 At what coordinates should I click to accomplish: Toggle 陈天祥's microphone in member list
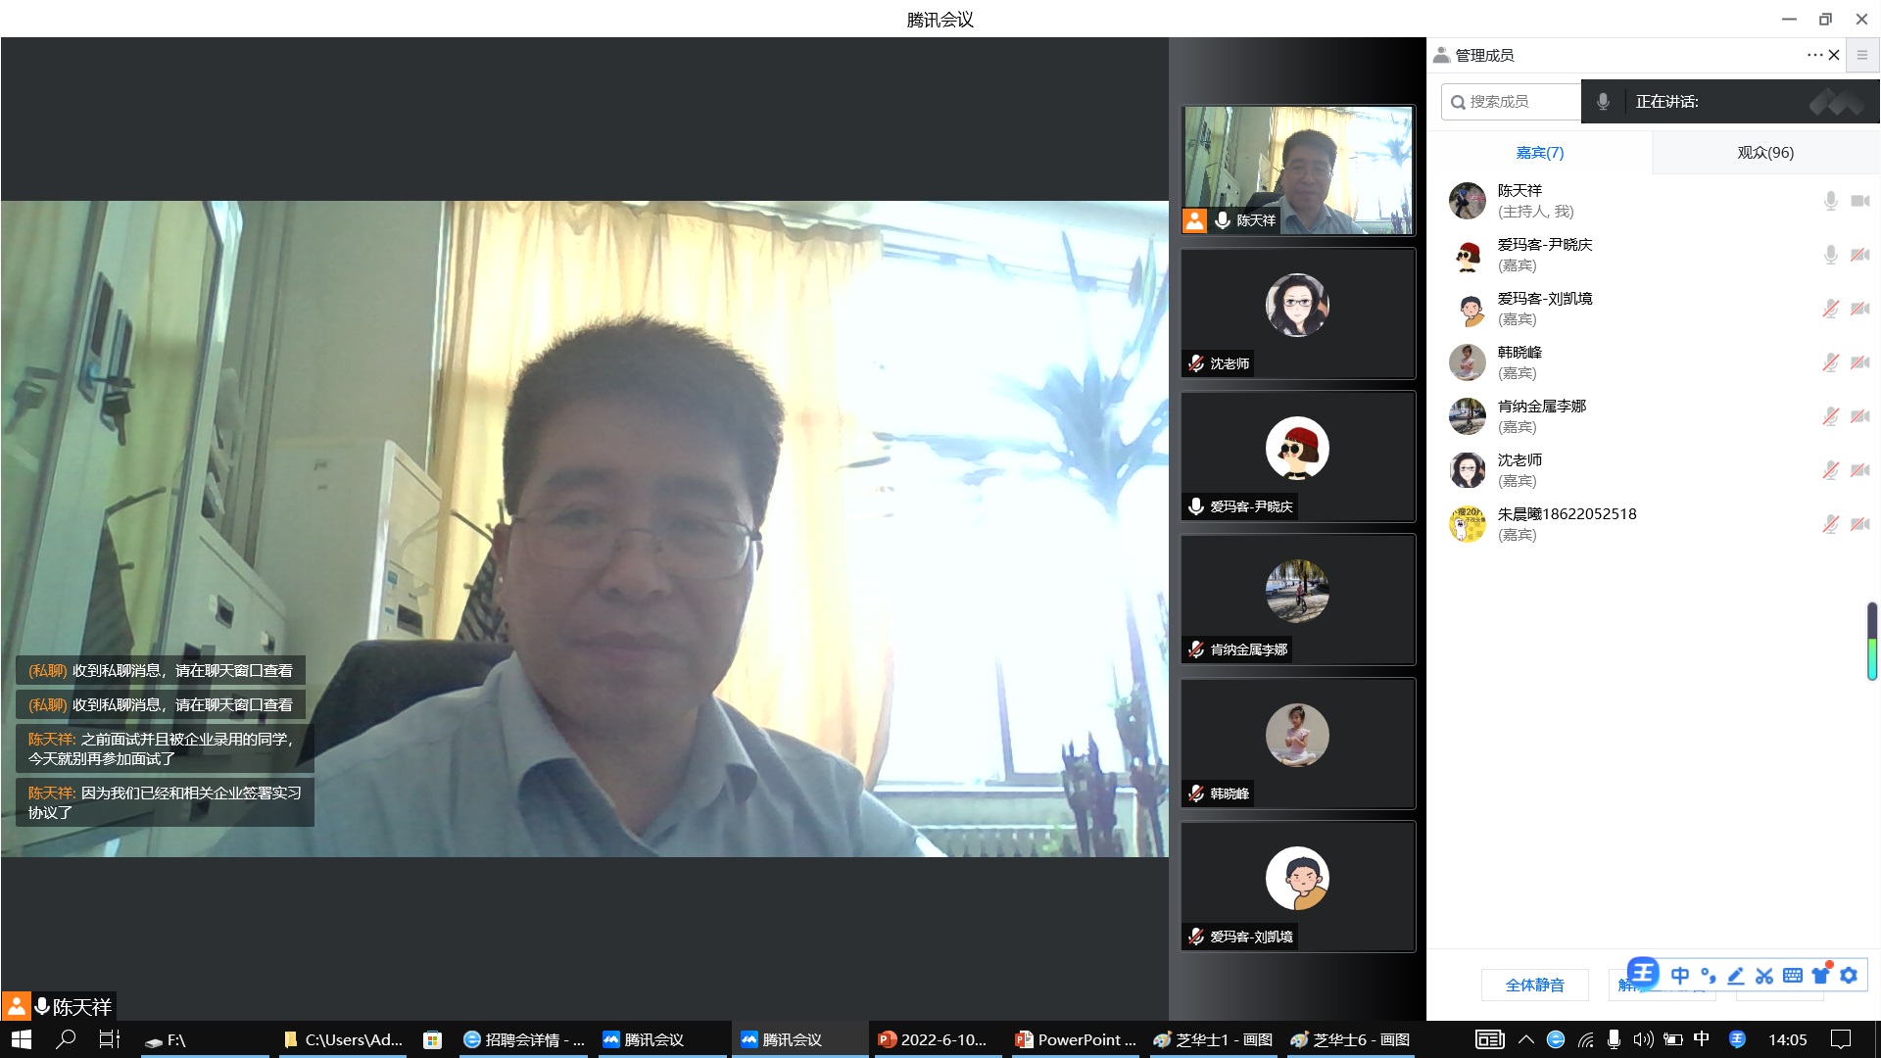click(x=1830, y=201)
